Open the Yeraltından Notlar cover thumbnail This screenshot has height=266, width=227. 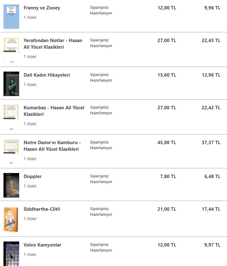[x=11, y=50]
